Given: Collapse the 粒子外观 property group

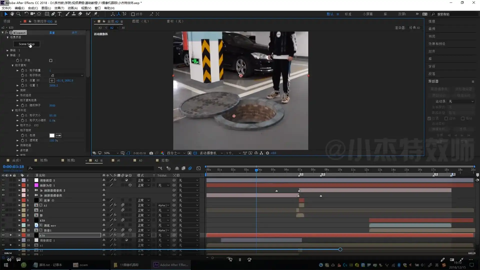Looking at the screenshot, I should click(12, 110).
